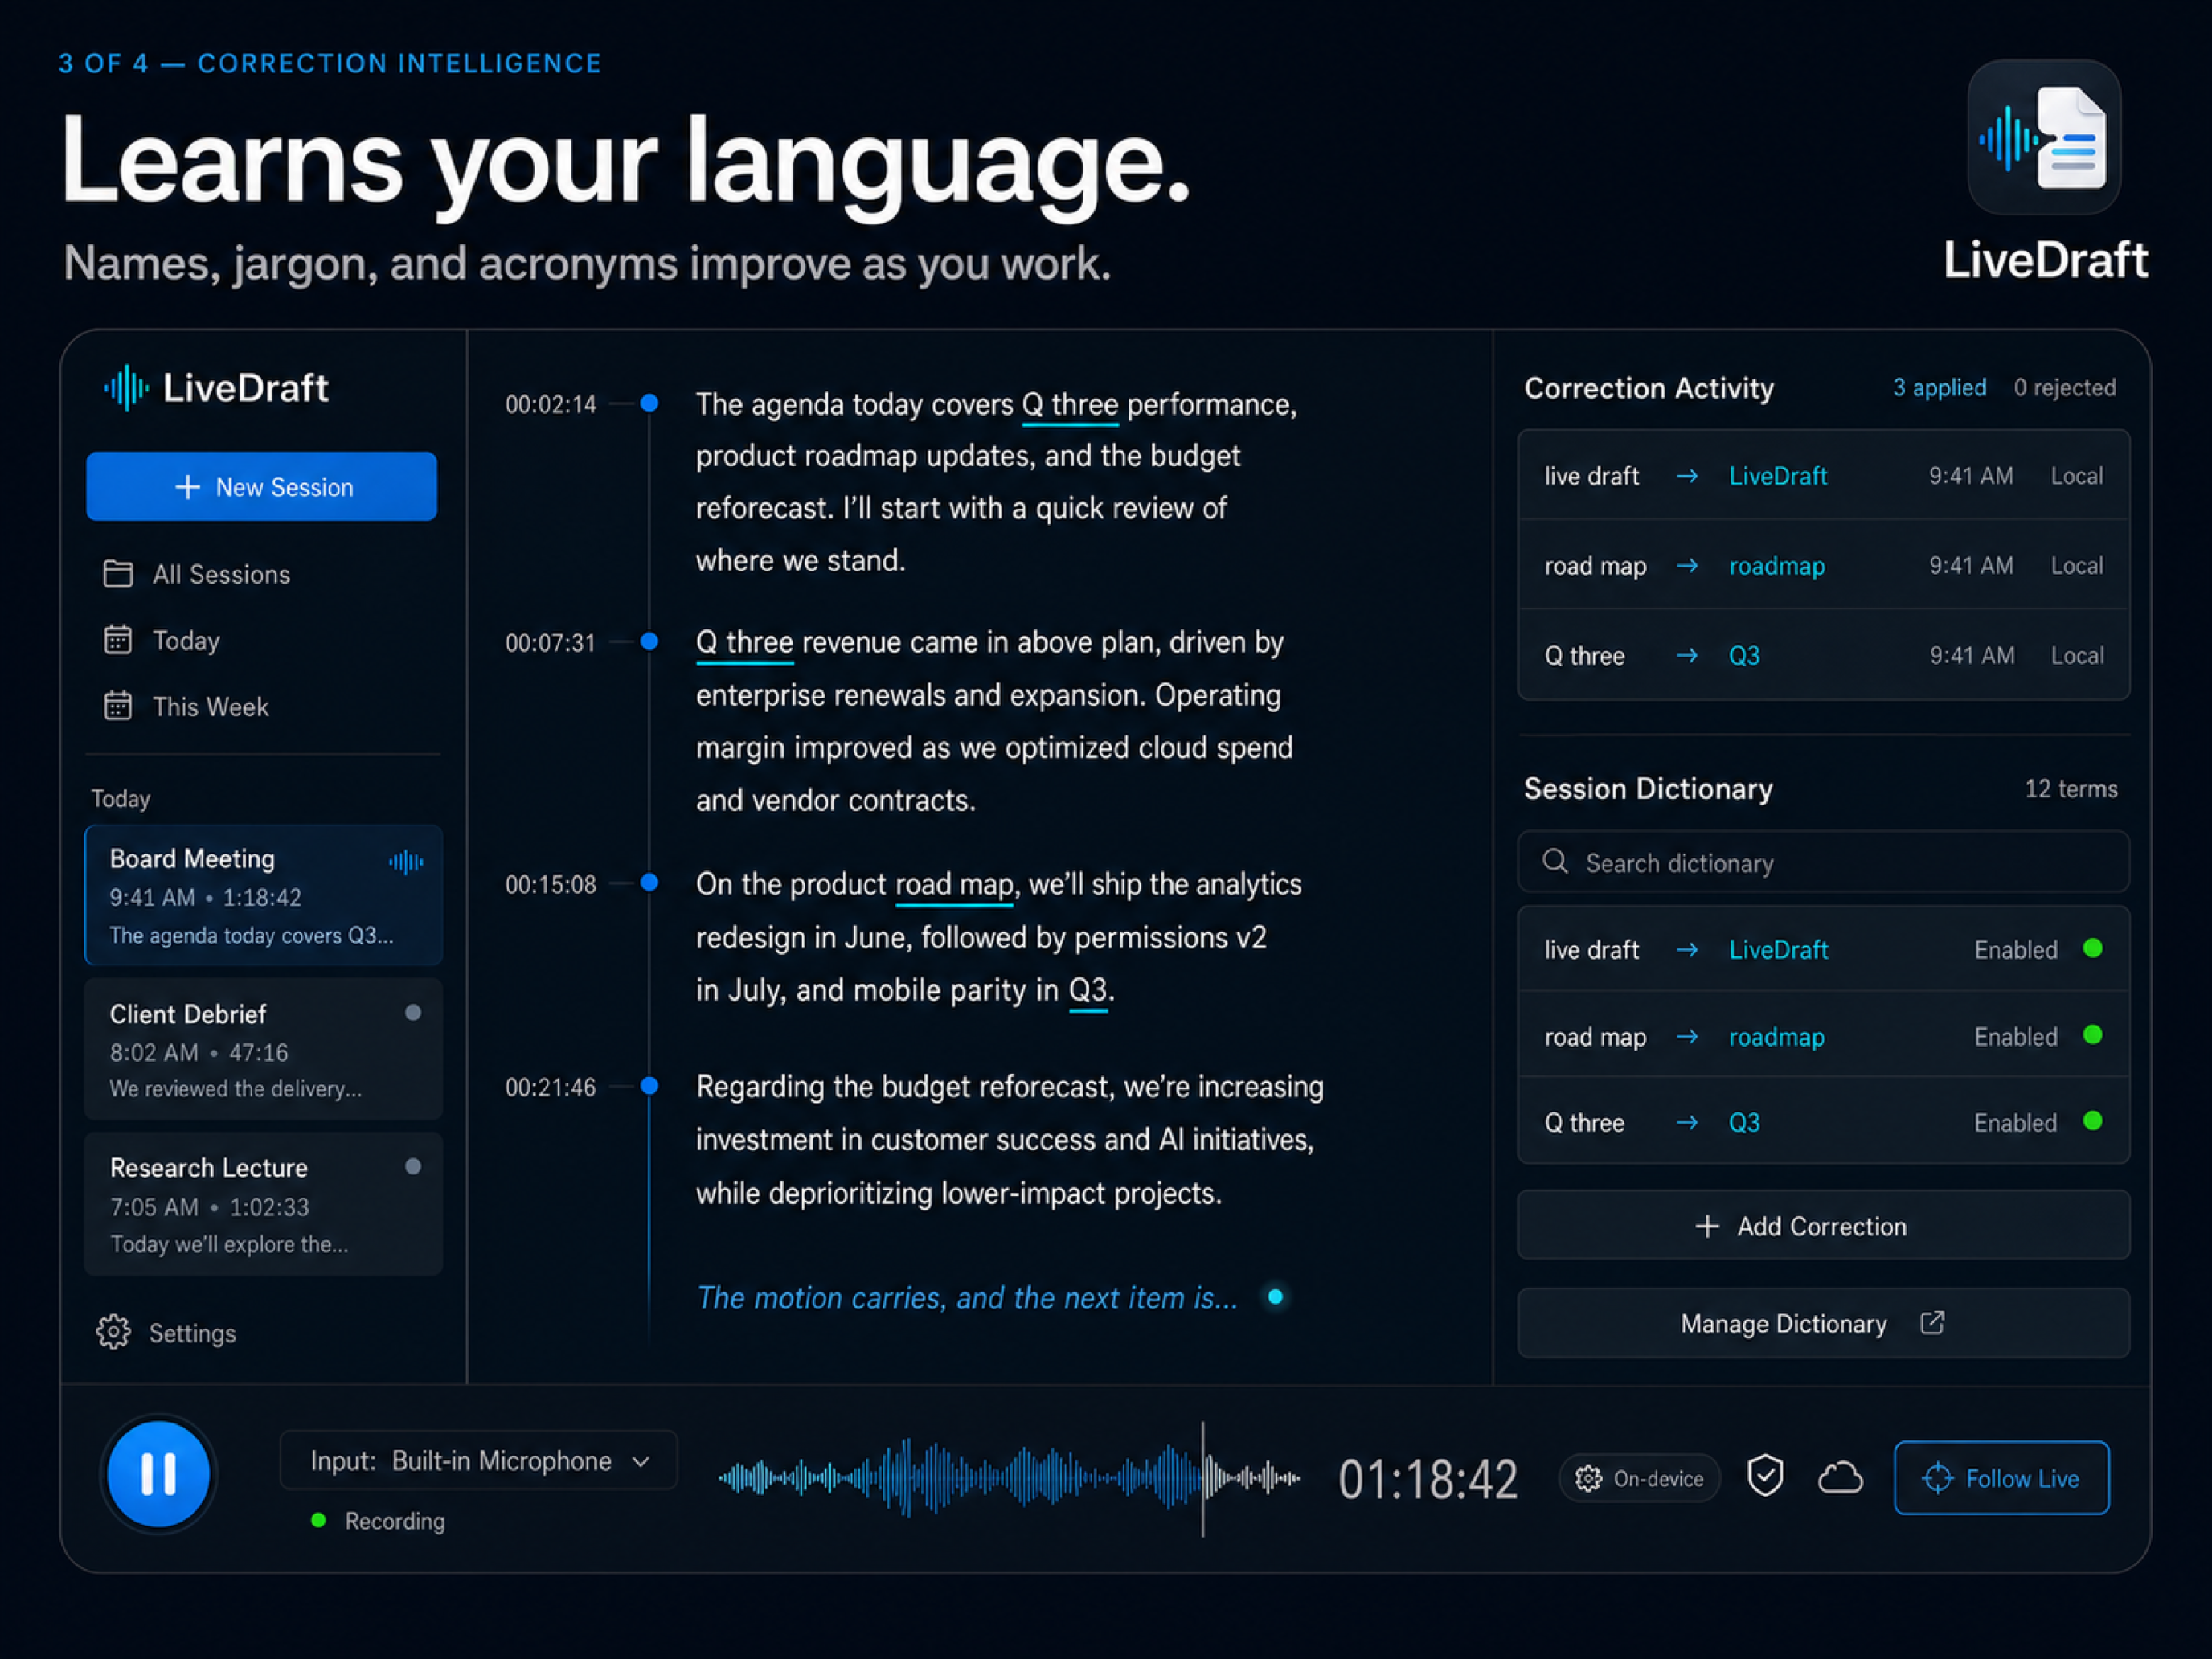Open the Input microphone dropdown

pos(479,1461)
